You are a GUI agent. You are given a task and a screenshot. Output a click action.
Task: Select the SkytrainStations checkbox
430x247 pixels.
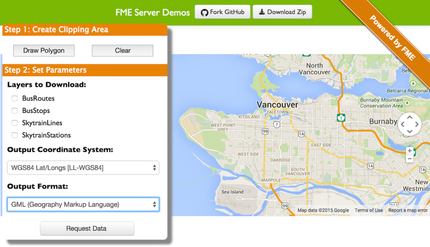[15, 135]
